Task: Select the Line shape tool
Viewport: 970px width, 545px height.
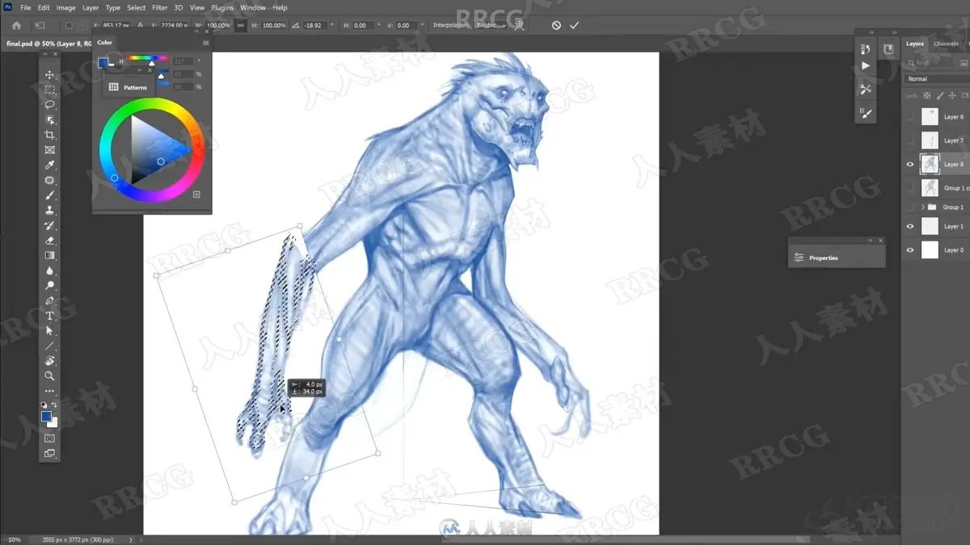Action: pyautogui.click(x=49, y=346)
